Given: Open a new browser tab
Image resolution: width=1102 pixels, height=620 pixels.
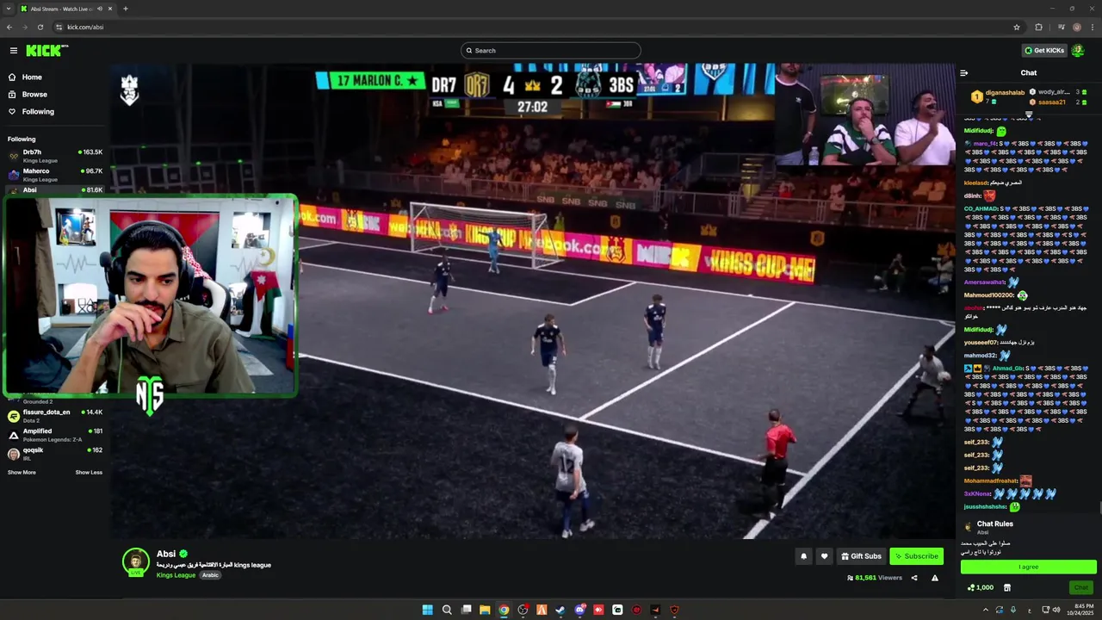Looking at the screenshot, I should (126, 9).
